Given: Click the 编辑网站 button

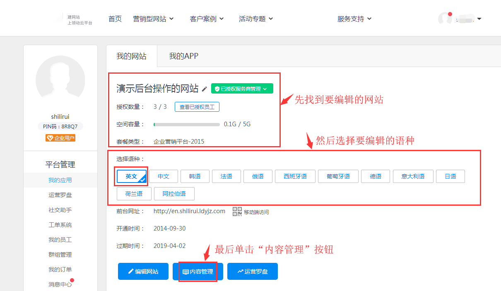Looking at the screenshot, I should coord(143,272).
